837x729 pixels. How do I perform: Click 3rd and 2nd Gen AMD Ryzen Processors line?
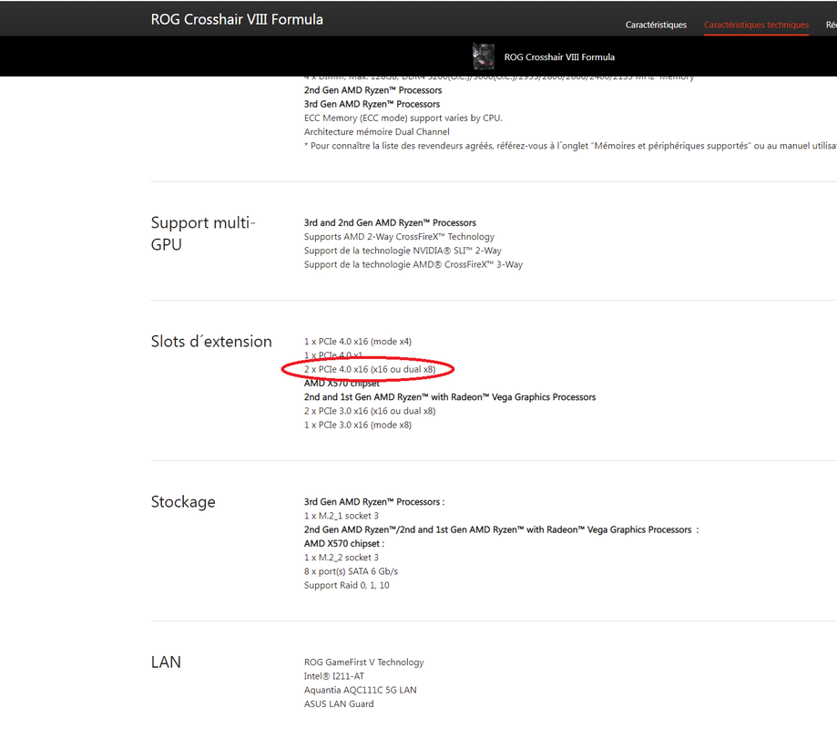390,222
